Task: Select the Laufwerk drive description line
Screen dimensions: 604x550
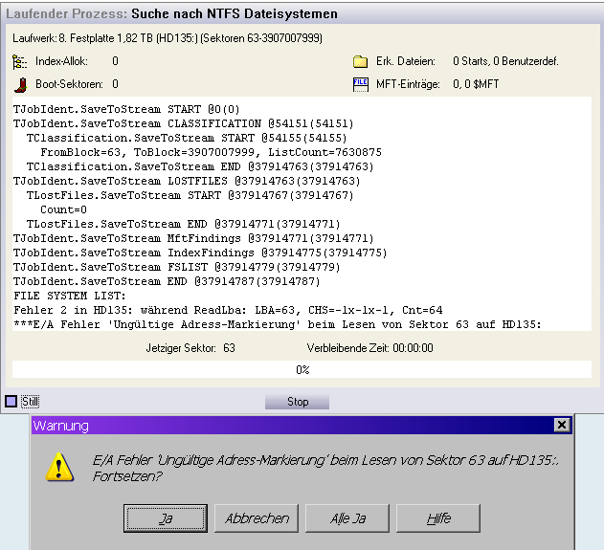Action: [x=168, y=38]
